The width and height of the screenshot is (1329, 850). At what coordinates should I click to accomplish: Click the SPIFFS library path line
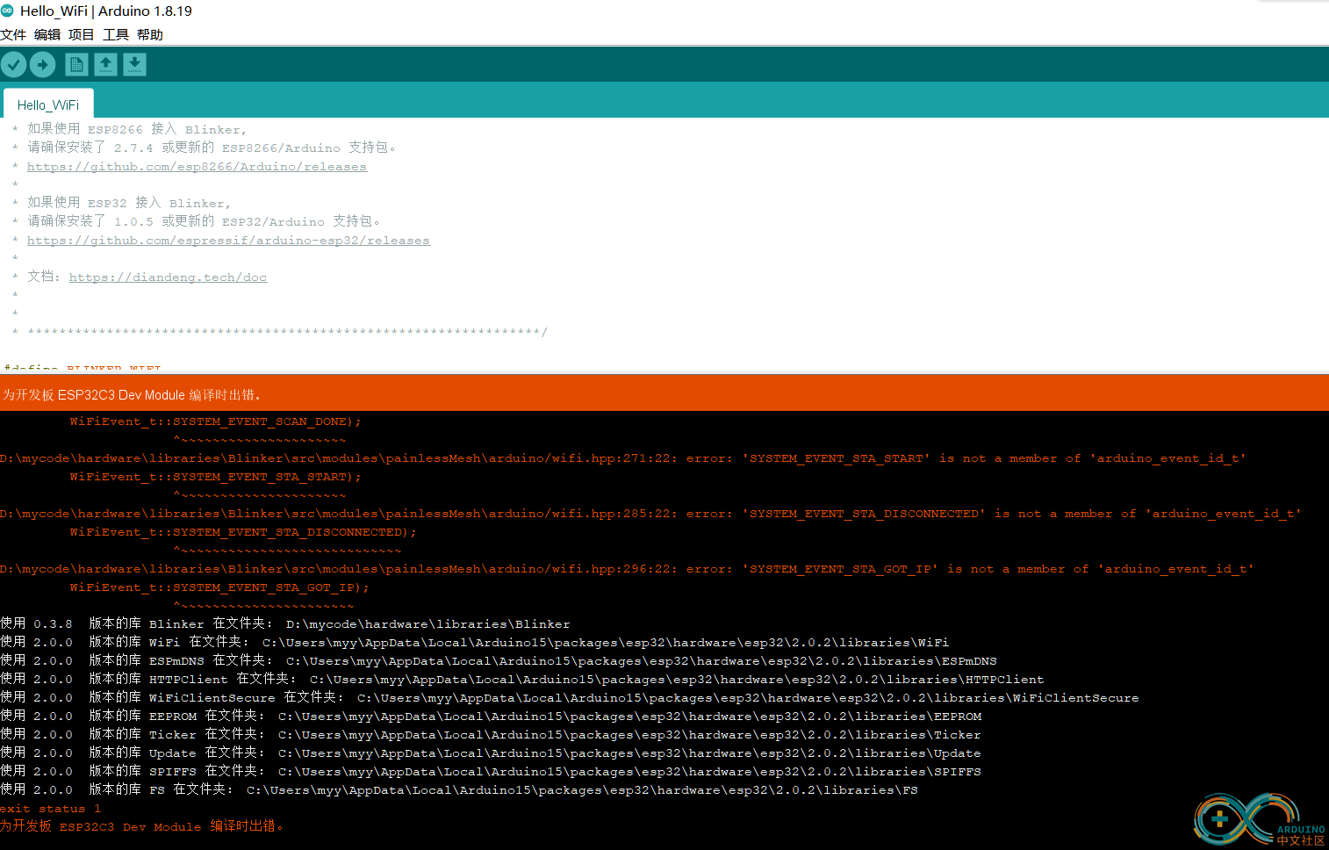491,772
